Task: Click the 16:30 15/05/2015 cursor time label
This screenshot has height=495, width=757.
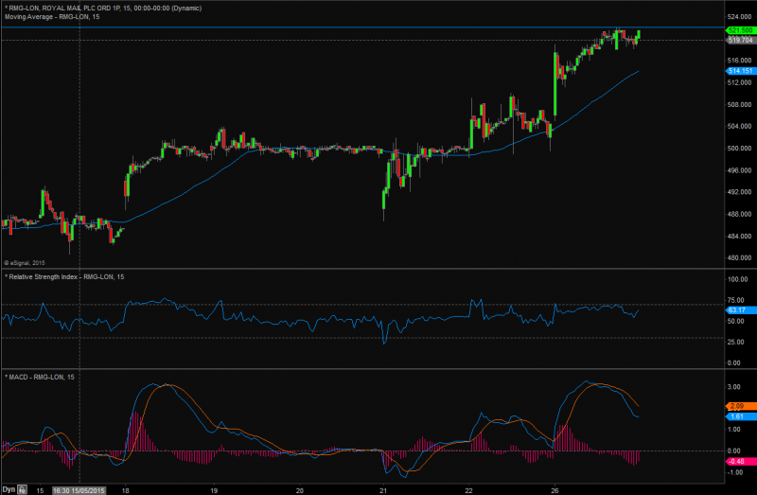Action: tap(79, 490)
